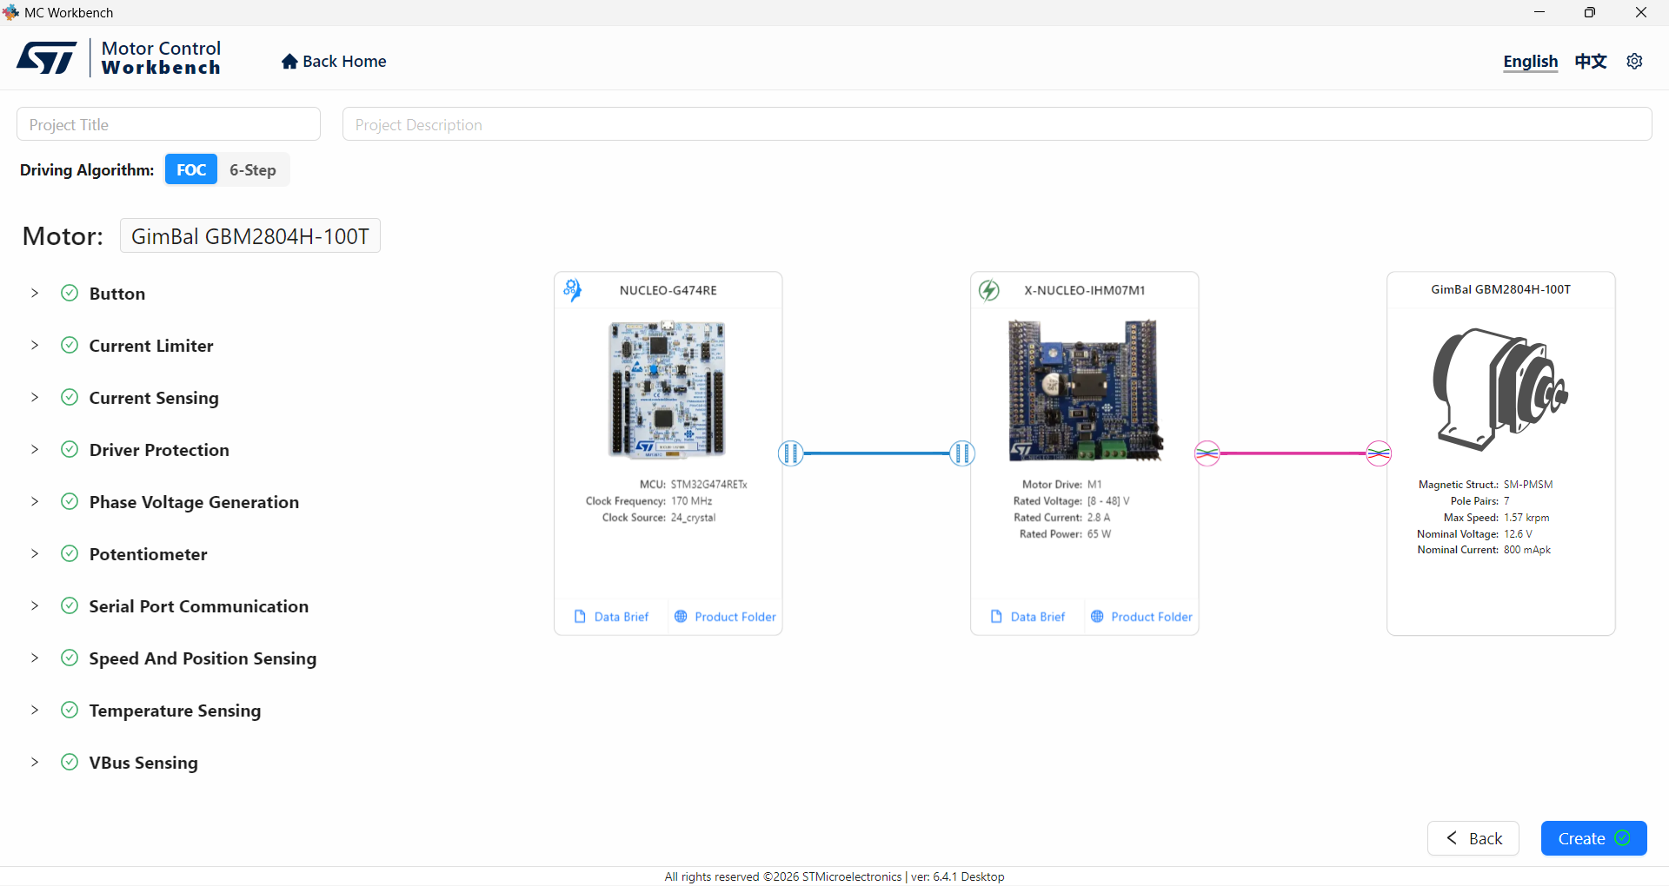Expand the Current Sensing section
The height and width of the screenshot is (886, 1669).
click(35, 398)
